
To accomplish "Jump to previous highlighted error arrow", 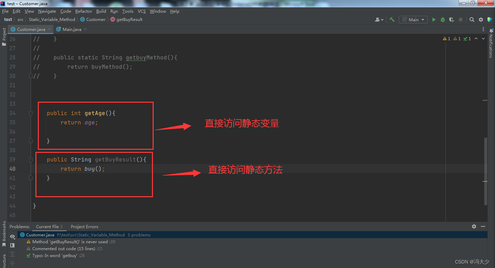I will pyautogui.click(x=476, y=38).
